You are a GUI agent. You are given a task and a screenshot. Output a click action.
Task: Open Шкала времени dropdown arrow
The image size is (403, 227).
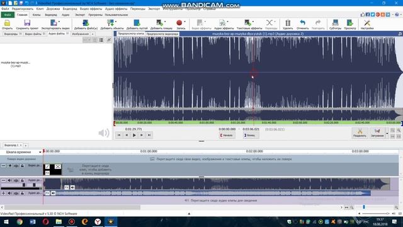pyautogui.click(x=40, y=152)
